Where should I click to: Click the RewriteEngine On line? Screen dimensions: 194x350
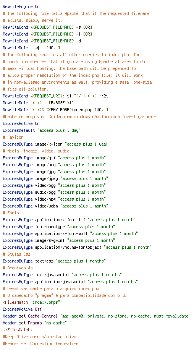[x=21, y=7]
